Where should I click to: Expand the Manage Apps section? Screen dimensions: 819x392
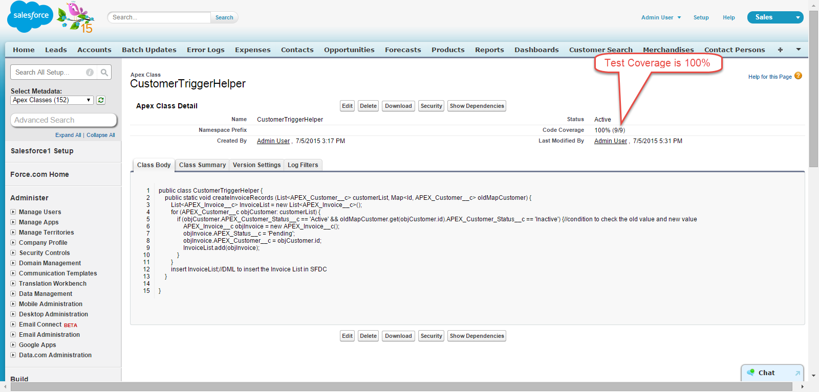(x=13, y=222)
